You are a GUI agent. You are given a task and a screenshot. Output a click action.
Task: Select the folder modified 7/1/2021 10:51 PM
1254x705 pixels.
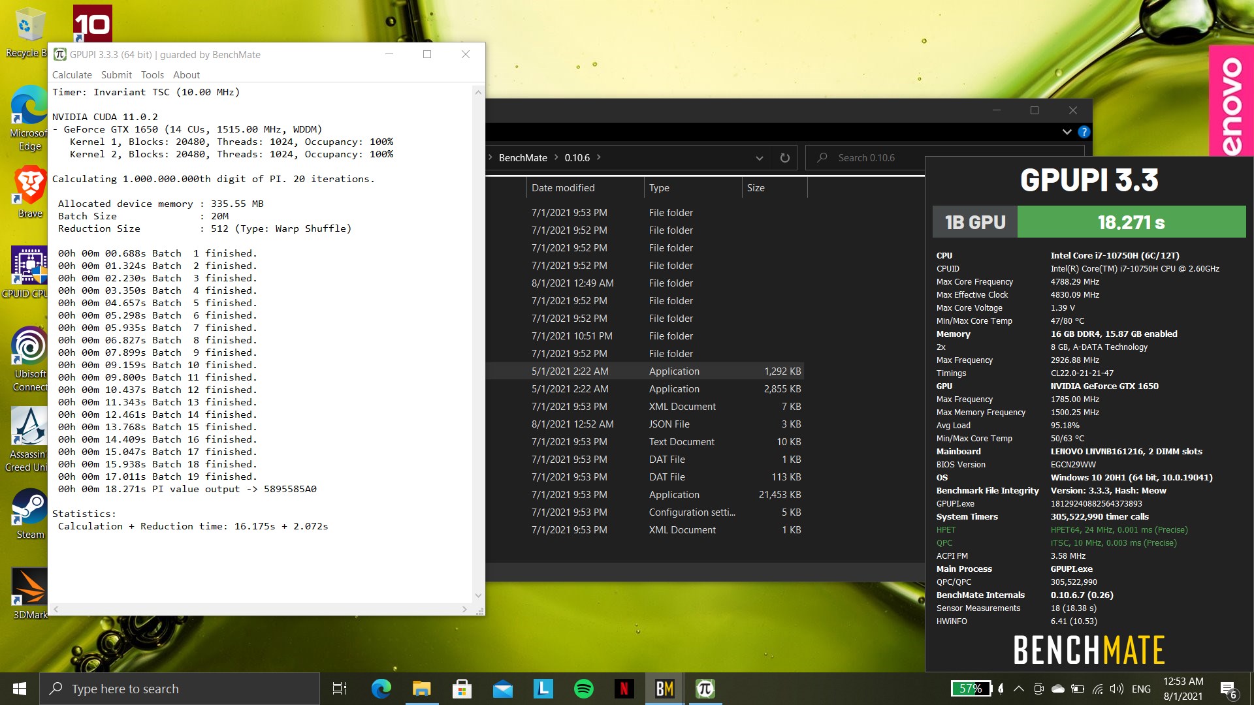[x=645, y=336]
